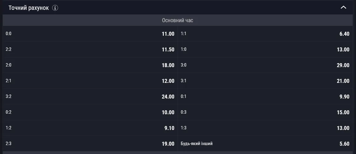Viewport: 356px width, 154px height.
Task: Select 2:0 exact score 18.00
Action: [x=90, y=65]
